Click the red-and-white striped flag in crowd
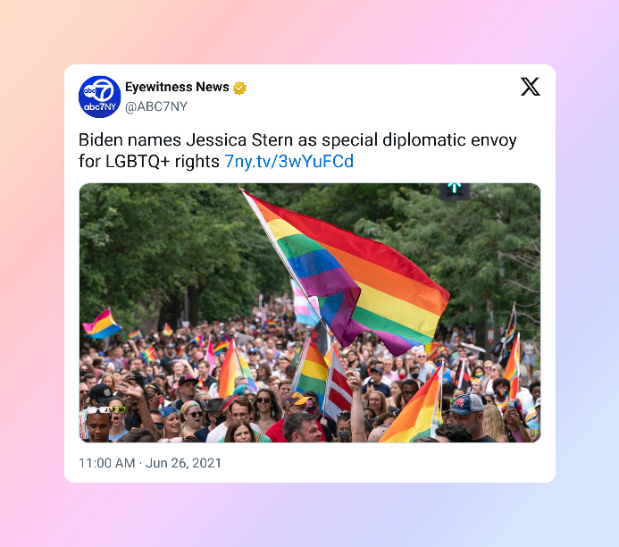 tap(337, 384)
